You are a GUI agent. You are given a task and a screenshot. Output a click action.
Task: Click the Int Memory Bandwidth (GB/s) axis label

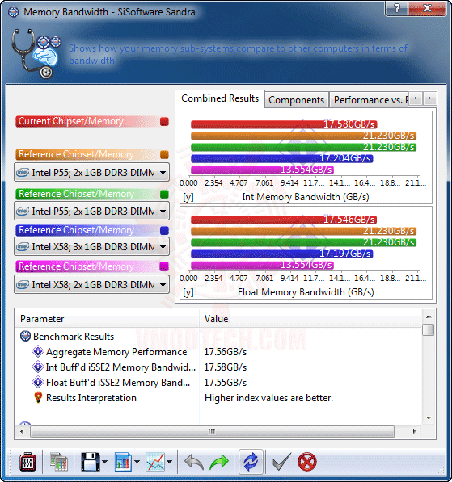[x=306, y=197]
